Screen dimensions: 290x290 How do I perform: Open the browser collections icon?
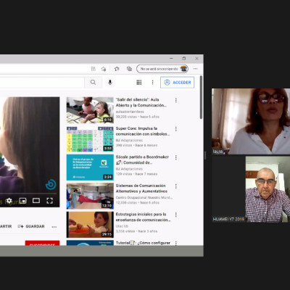(130, 69)
